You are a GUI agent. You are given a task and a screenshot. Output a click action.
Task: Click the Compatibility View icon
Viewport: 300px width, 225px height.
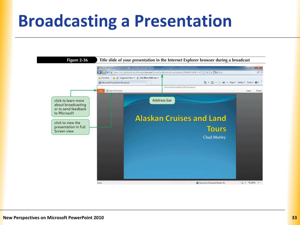pos(203,73)
